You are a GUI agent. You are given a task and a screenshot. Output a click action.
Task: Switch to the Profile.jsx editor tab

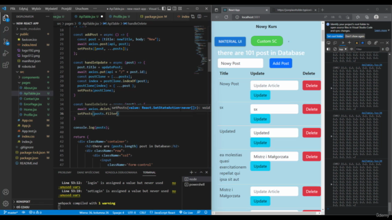(119, 16)
